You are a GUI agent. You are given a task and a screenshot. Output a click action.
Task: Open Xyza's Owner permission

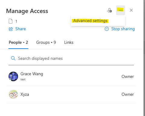coord(128,95)
